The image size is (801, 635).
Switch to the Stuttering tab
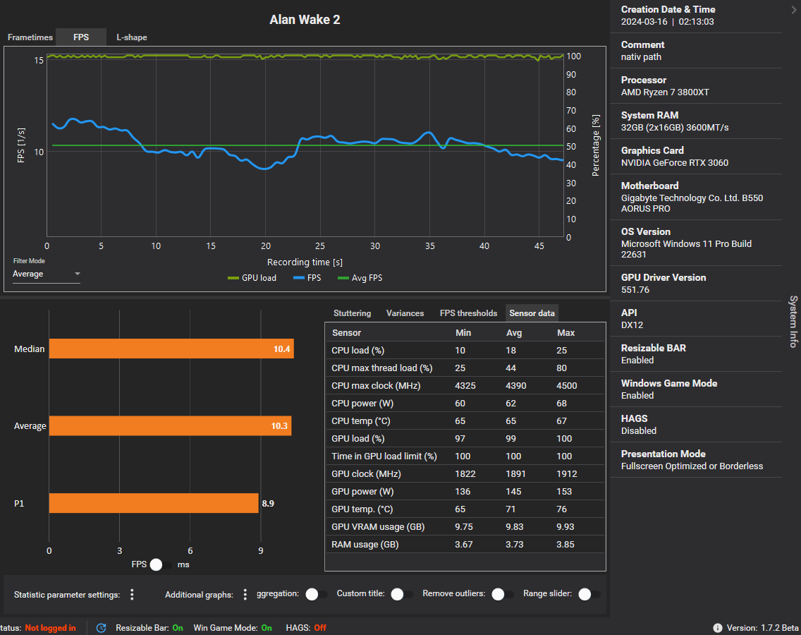coord(352,313)
